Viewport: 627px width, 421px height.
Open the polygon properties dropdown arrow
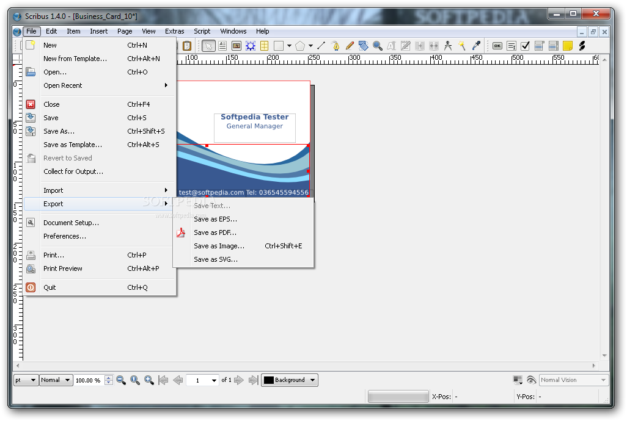(x=310, y=46)
